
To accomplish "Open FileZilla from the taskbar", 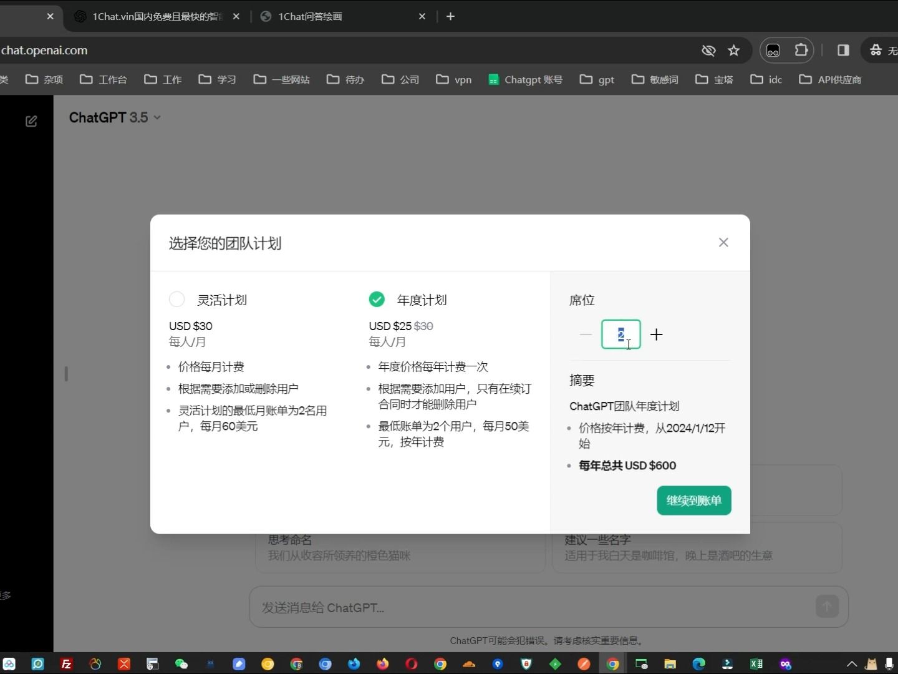I will (x=66, y=664).
